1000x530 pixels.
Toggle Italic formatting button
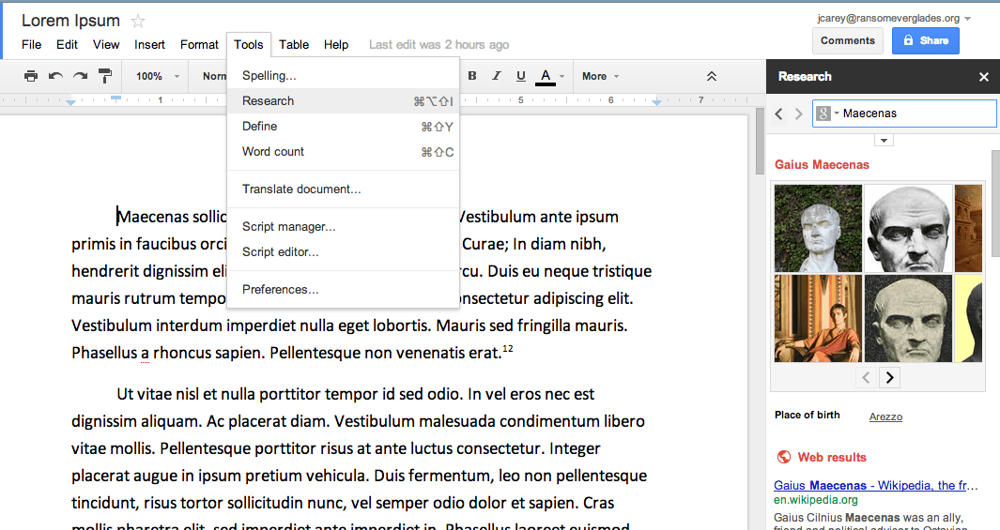[496, 76]
